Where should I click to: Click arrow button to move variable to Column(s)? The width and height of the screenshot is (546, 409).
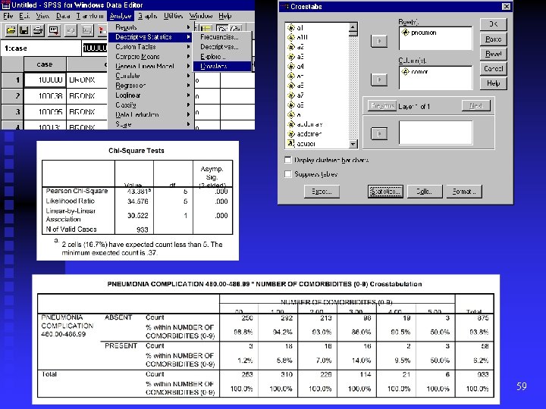[379, 80]
